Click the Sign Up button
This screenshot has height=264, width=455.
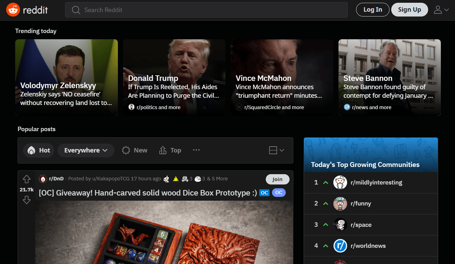coord(410,10)
